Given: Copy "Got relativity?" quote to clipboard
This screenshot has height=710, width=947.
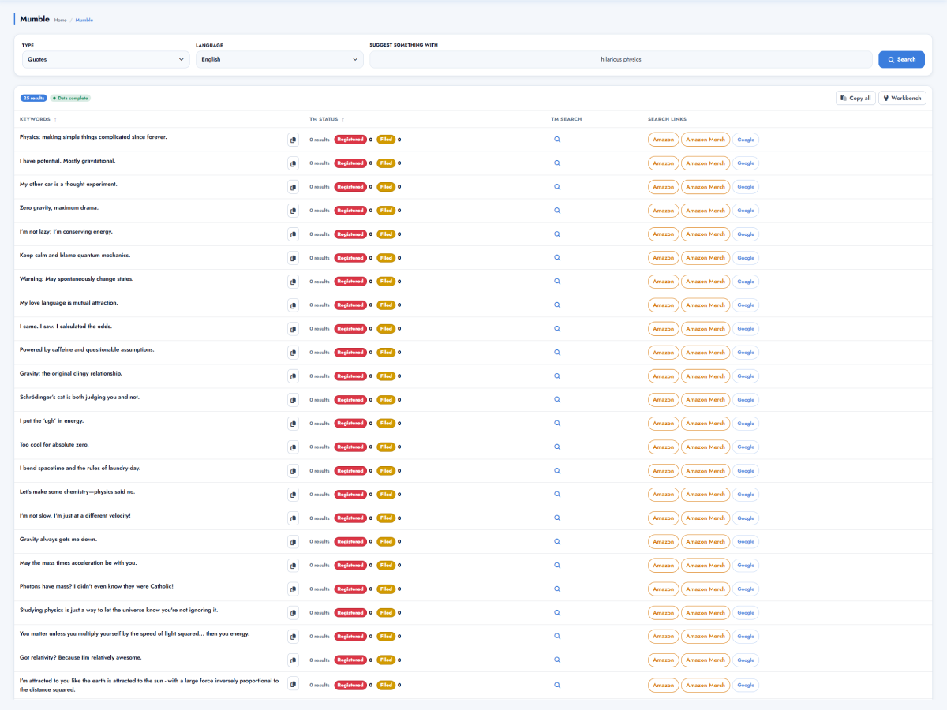Looking at the screenshot, I should [293, 660].
